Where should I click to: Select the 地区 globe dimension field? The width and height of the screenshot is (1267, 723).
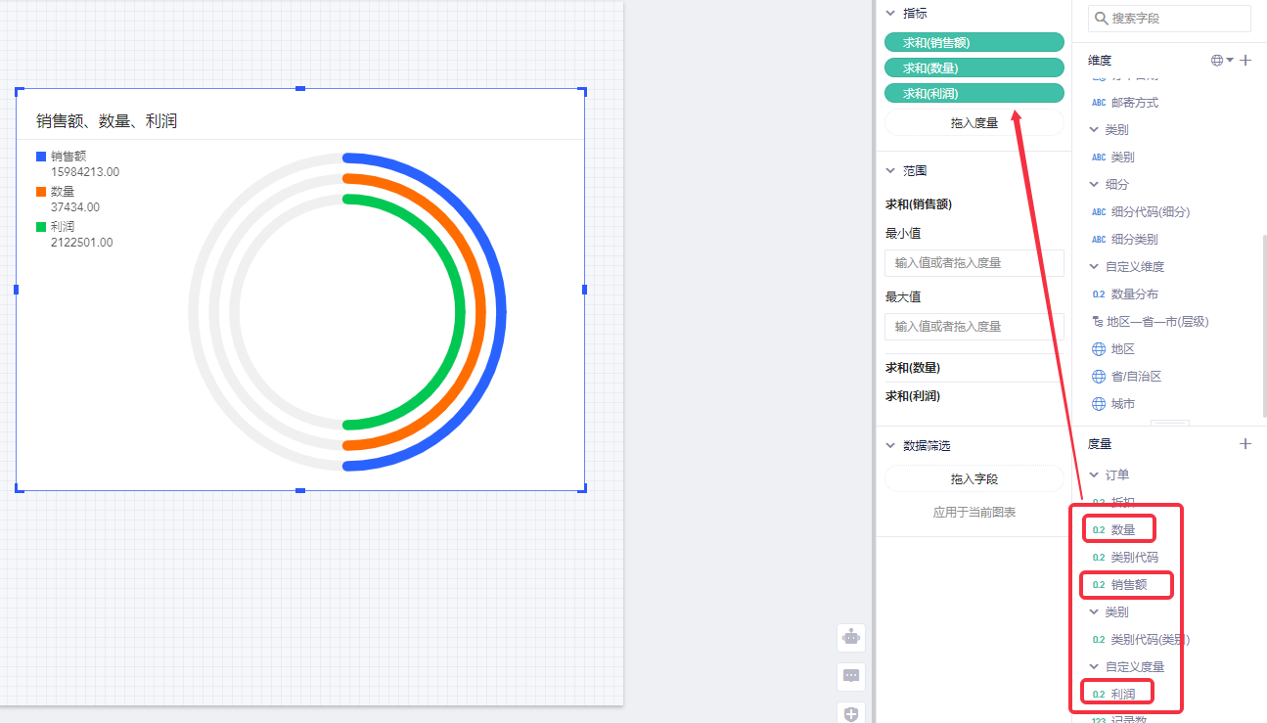pyautogui.click(x=1122, y=349)
